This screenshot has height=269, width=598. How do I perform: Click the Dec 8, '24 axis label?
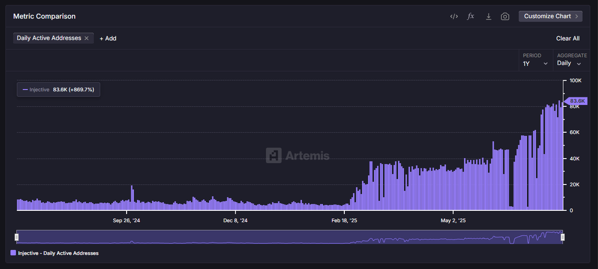point(235,220)
